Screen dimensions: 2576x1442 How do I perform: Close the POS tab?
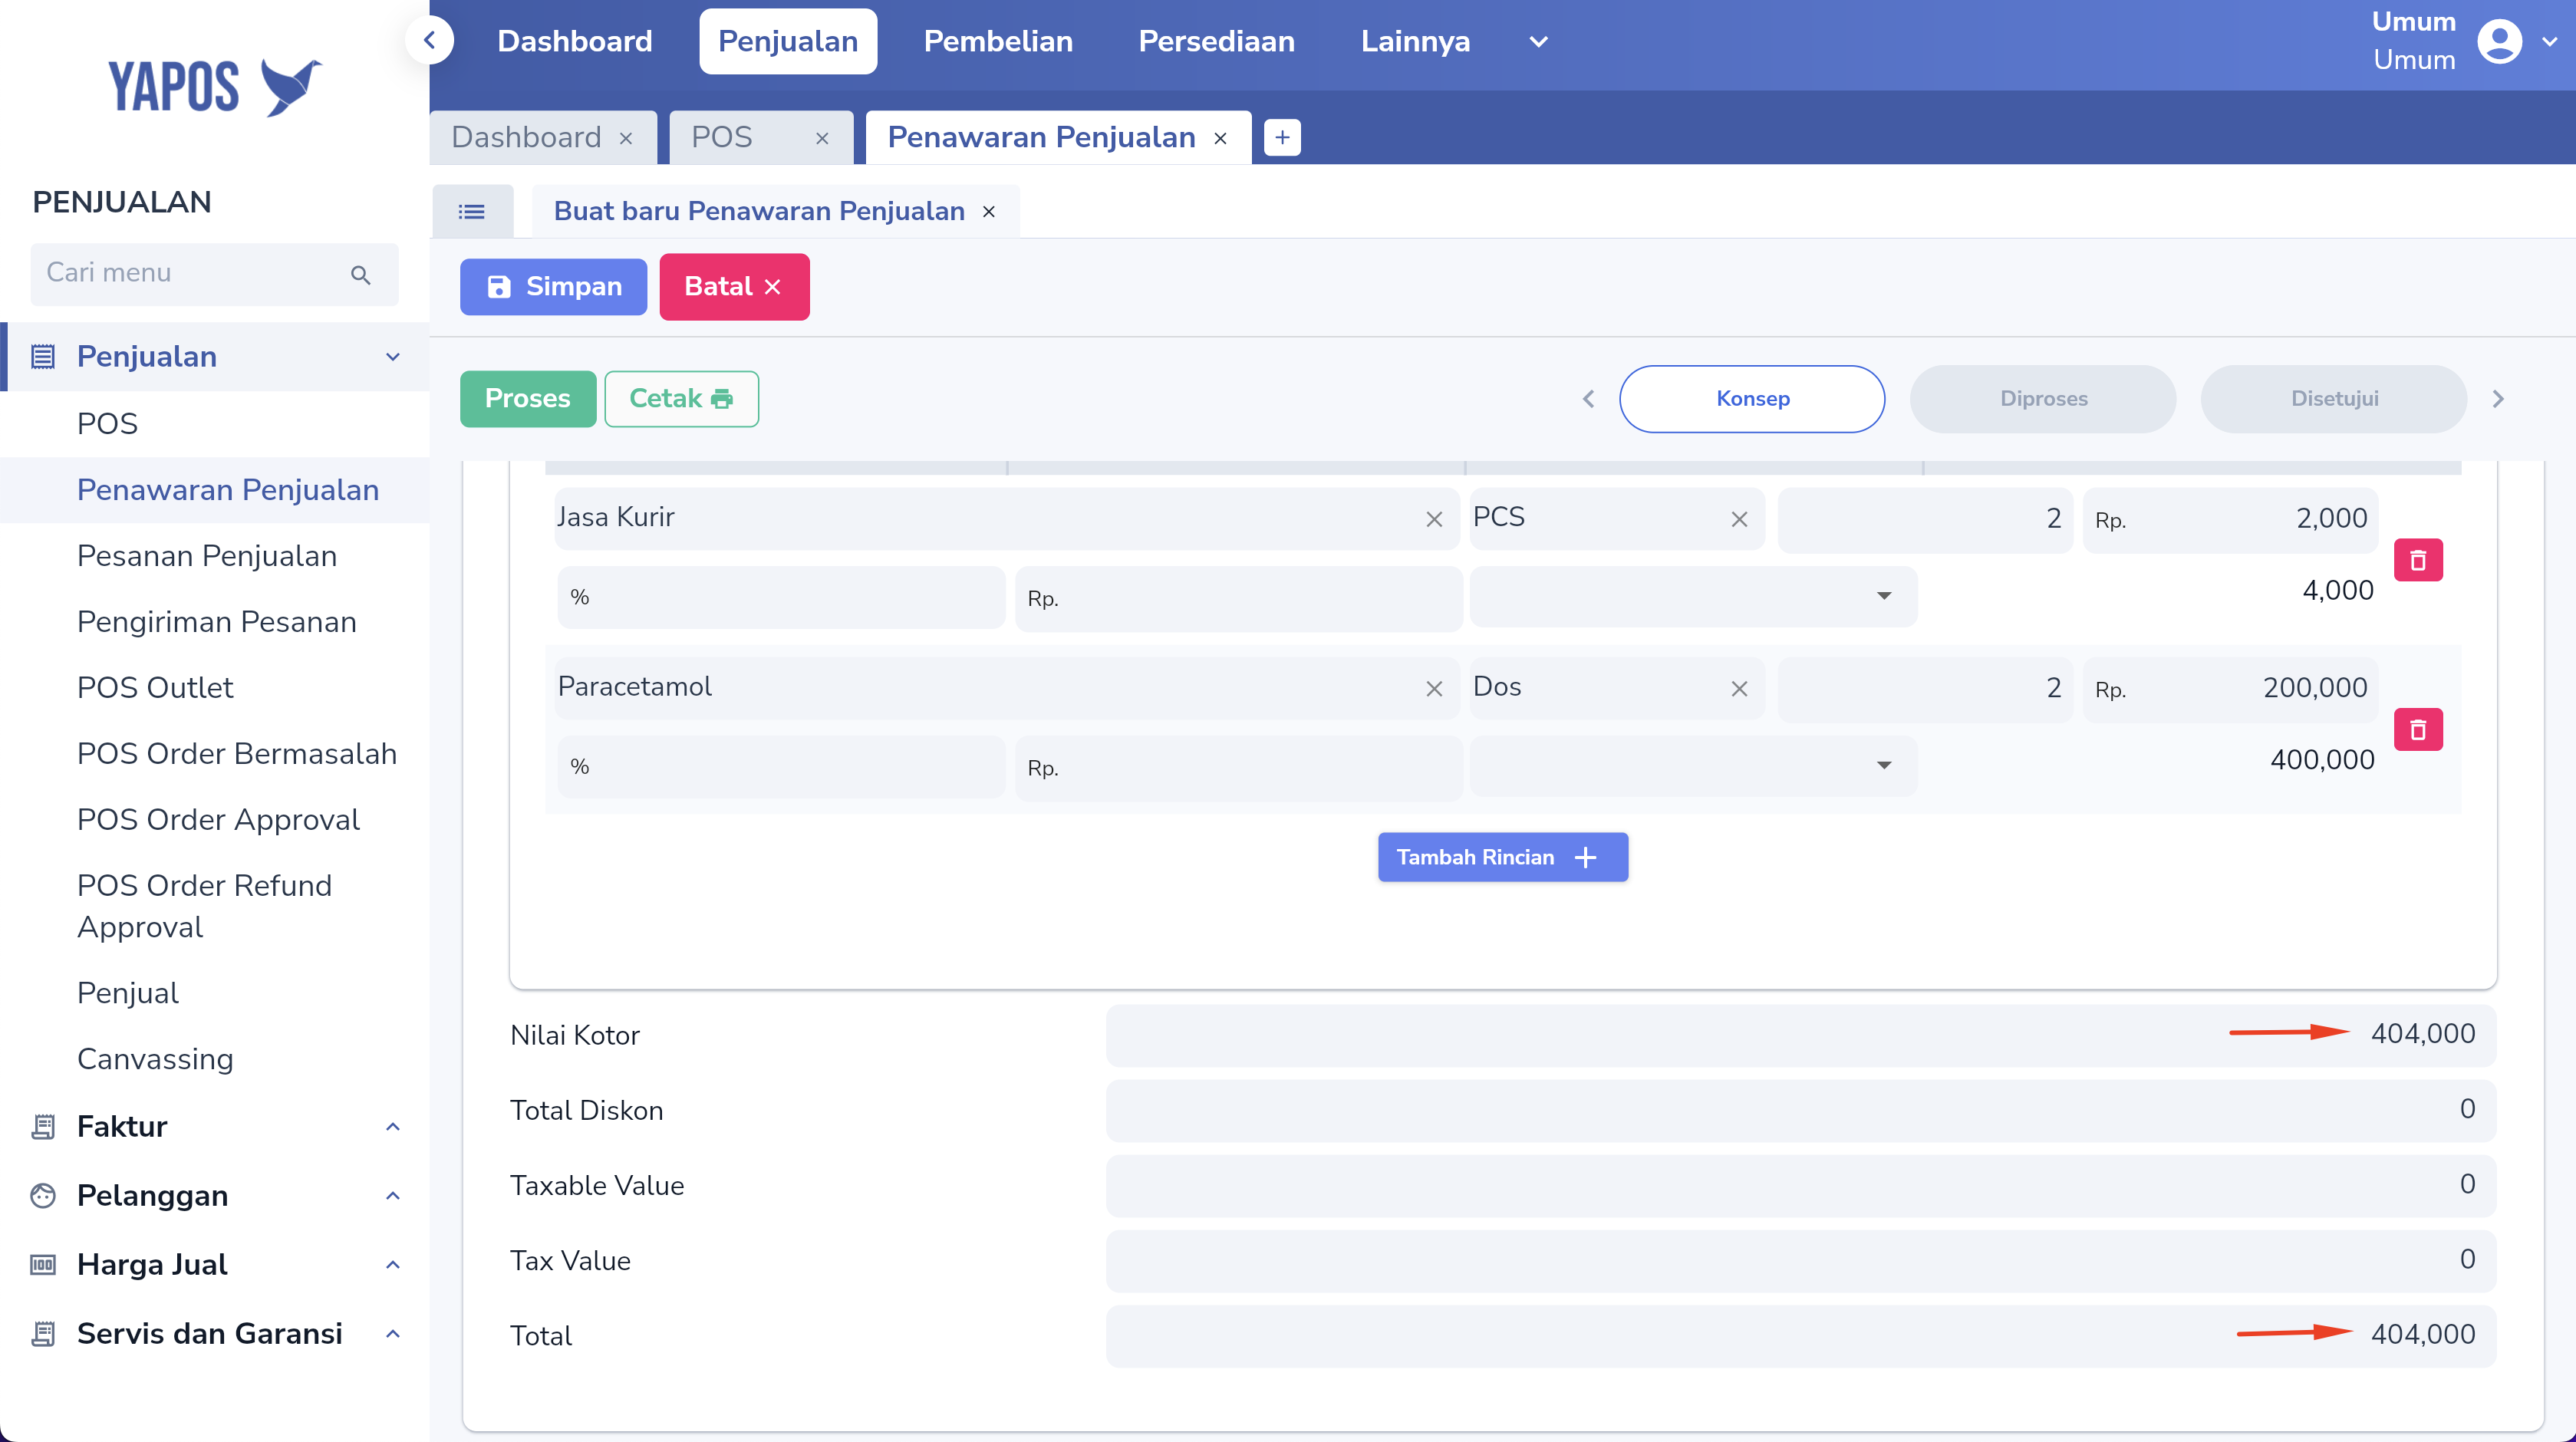coord(822,139)
